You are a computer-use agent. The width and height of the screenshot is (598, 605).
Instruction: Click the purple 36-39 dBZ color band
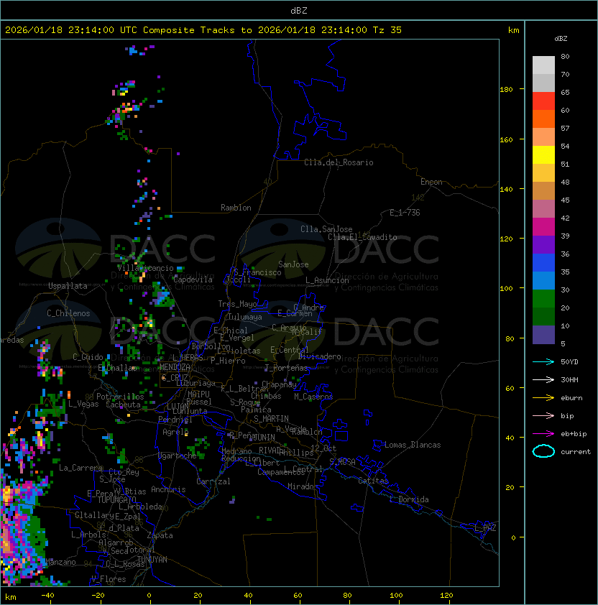coord(543,244)
